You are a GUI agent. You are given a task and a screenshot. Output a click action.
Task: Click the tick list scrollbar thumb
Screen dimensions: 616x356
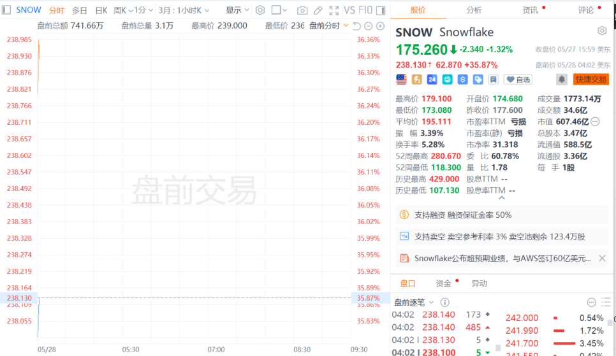[x=498, y=348]
